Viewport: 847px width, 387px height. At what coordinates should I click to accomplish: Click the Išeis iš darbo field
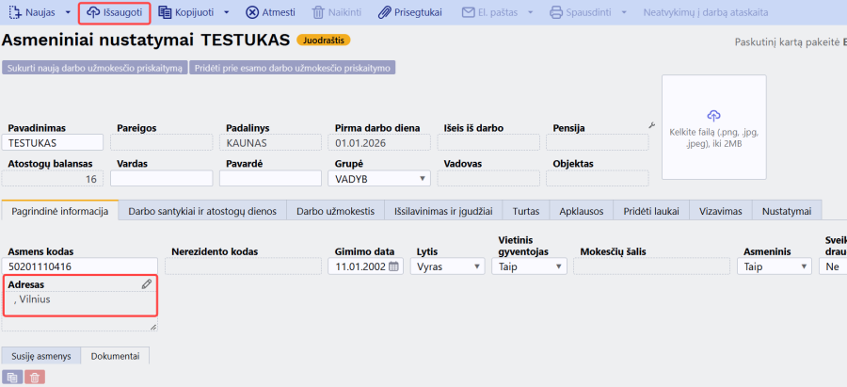tap(488, 143)
